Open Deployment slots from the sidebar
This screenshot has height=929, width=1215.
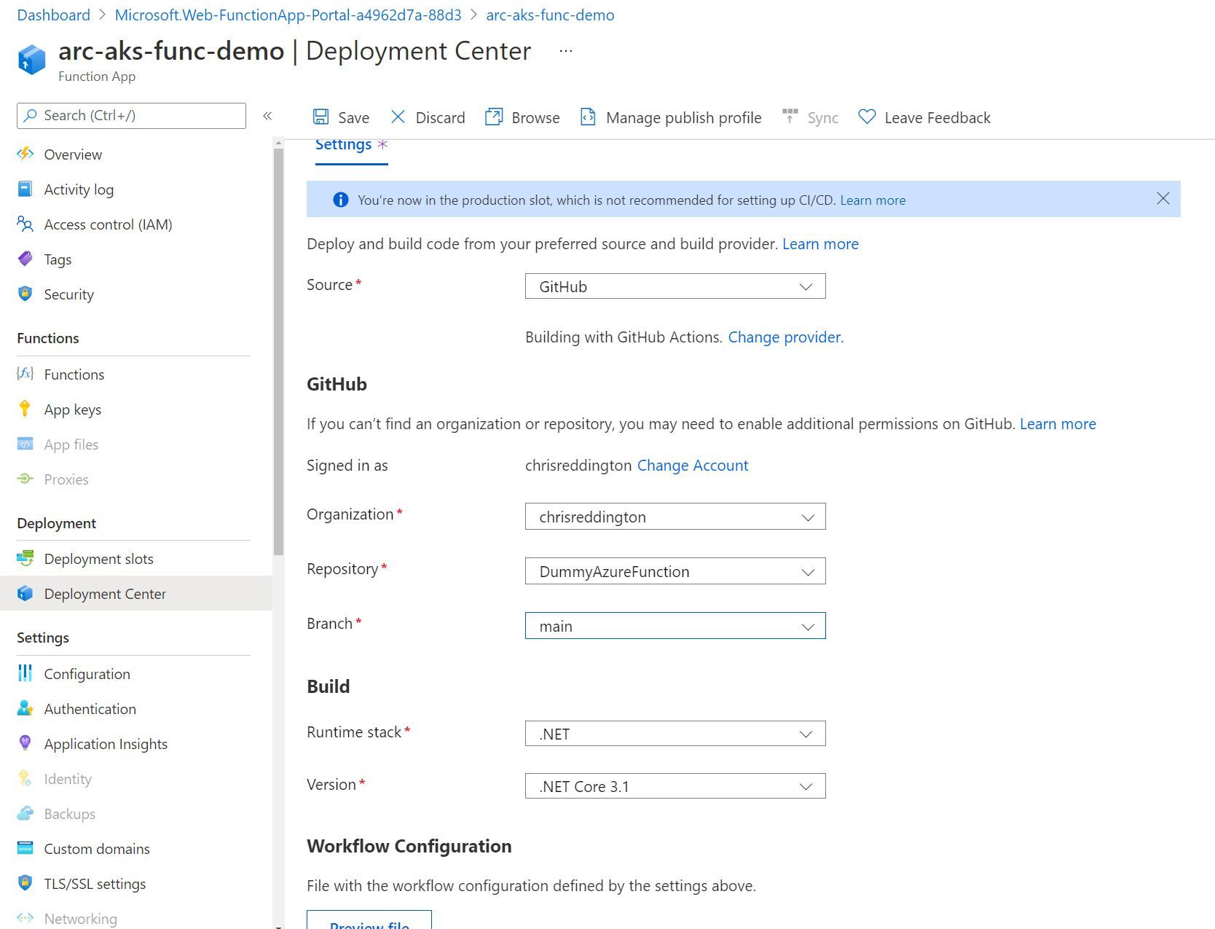pos(98,558)
